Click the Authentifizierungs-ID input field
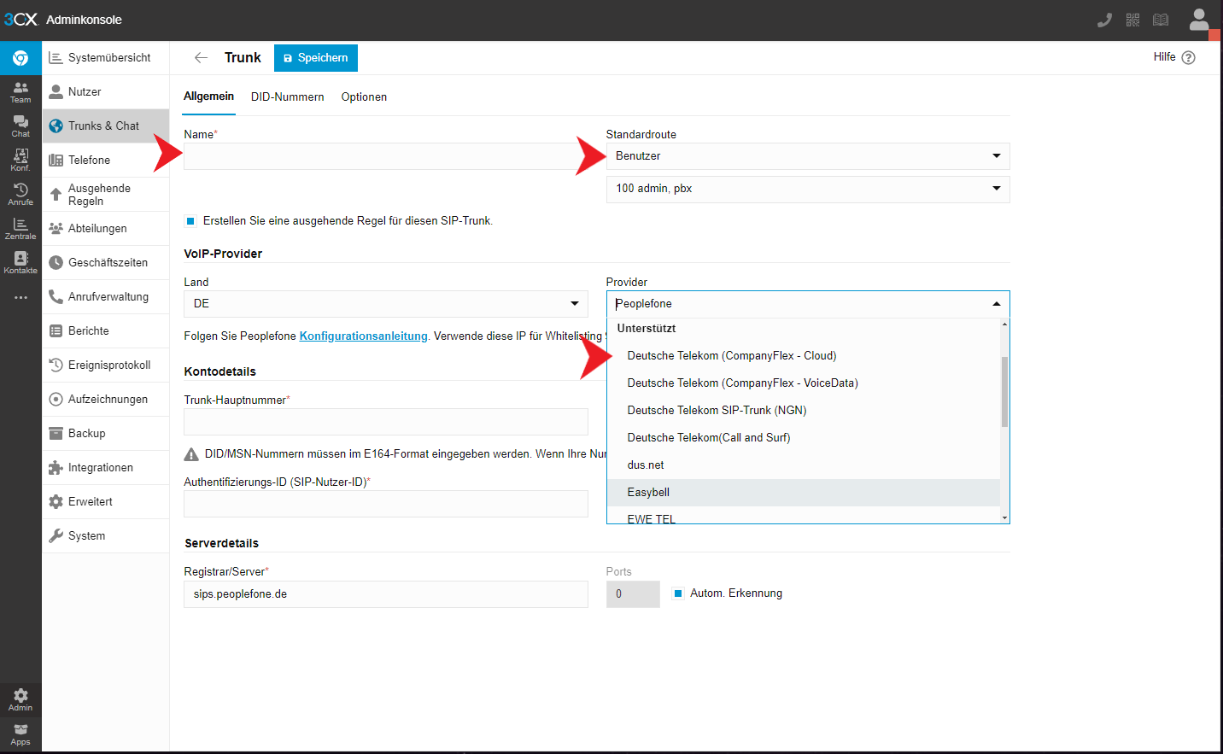The width and height of the screenshot is (1223, 754). tap(386, 504)
